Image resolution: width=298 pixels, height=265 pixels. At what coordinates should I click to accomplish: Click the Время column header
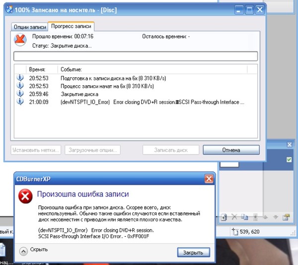coord(42,69)
